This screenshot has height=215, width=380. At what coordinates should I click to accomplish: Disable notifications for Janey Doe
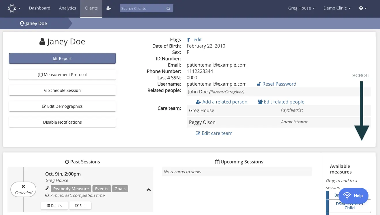tap(62, 122)
